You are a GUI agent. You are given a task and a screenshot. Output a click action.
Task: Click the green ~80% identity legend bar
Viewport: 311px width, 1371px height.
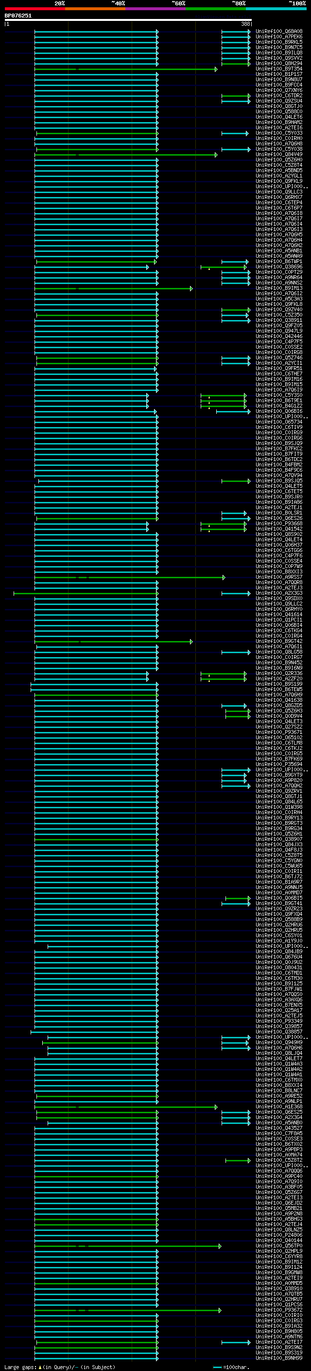pyautogui.click(x=216, y=9)
